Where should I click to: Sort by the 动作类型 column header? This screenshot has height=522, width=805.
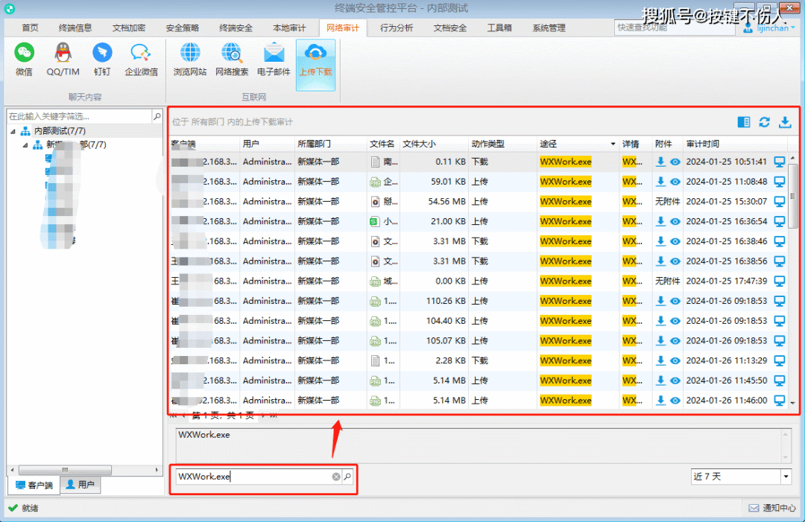coord(487,144)
